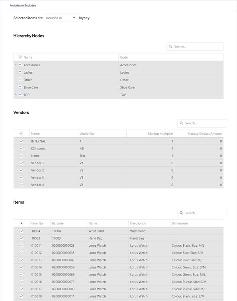Click the Vendors search magnifier icon

click(x=181, y=123)
